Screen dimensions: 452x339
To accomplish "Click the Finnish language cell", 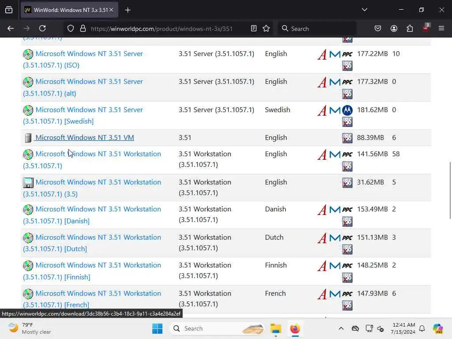I will coord(276,265).
